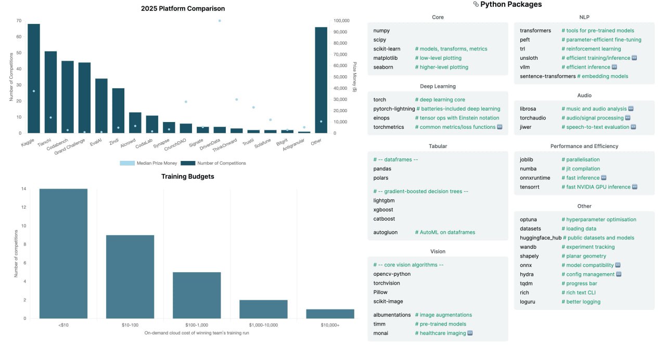Click the new badge next to jiwer

[x=633, y=127]
